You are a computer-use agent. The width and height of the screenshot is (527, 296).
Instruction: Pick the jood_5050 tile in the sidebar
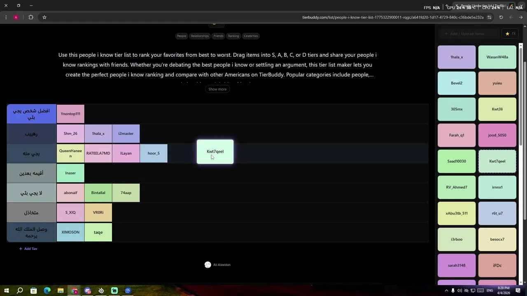[x=497, y=135]
